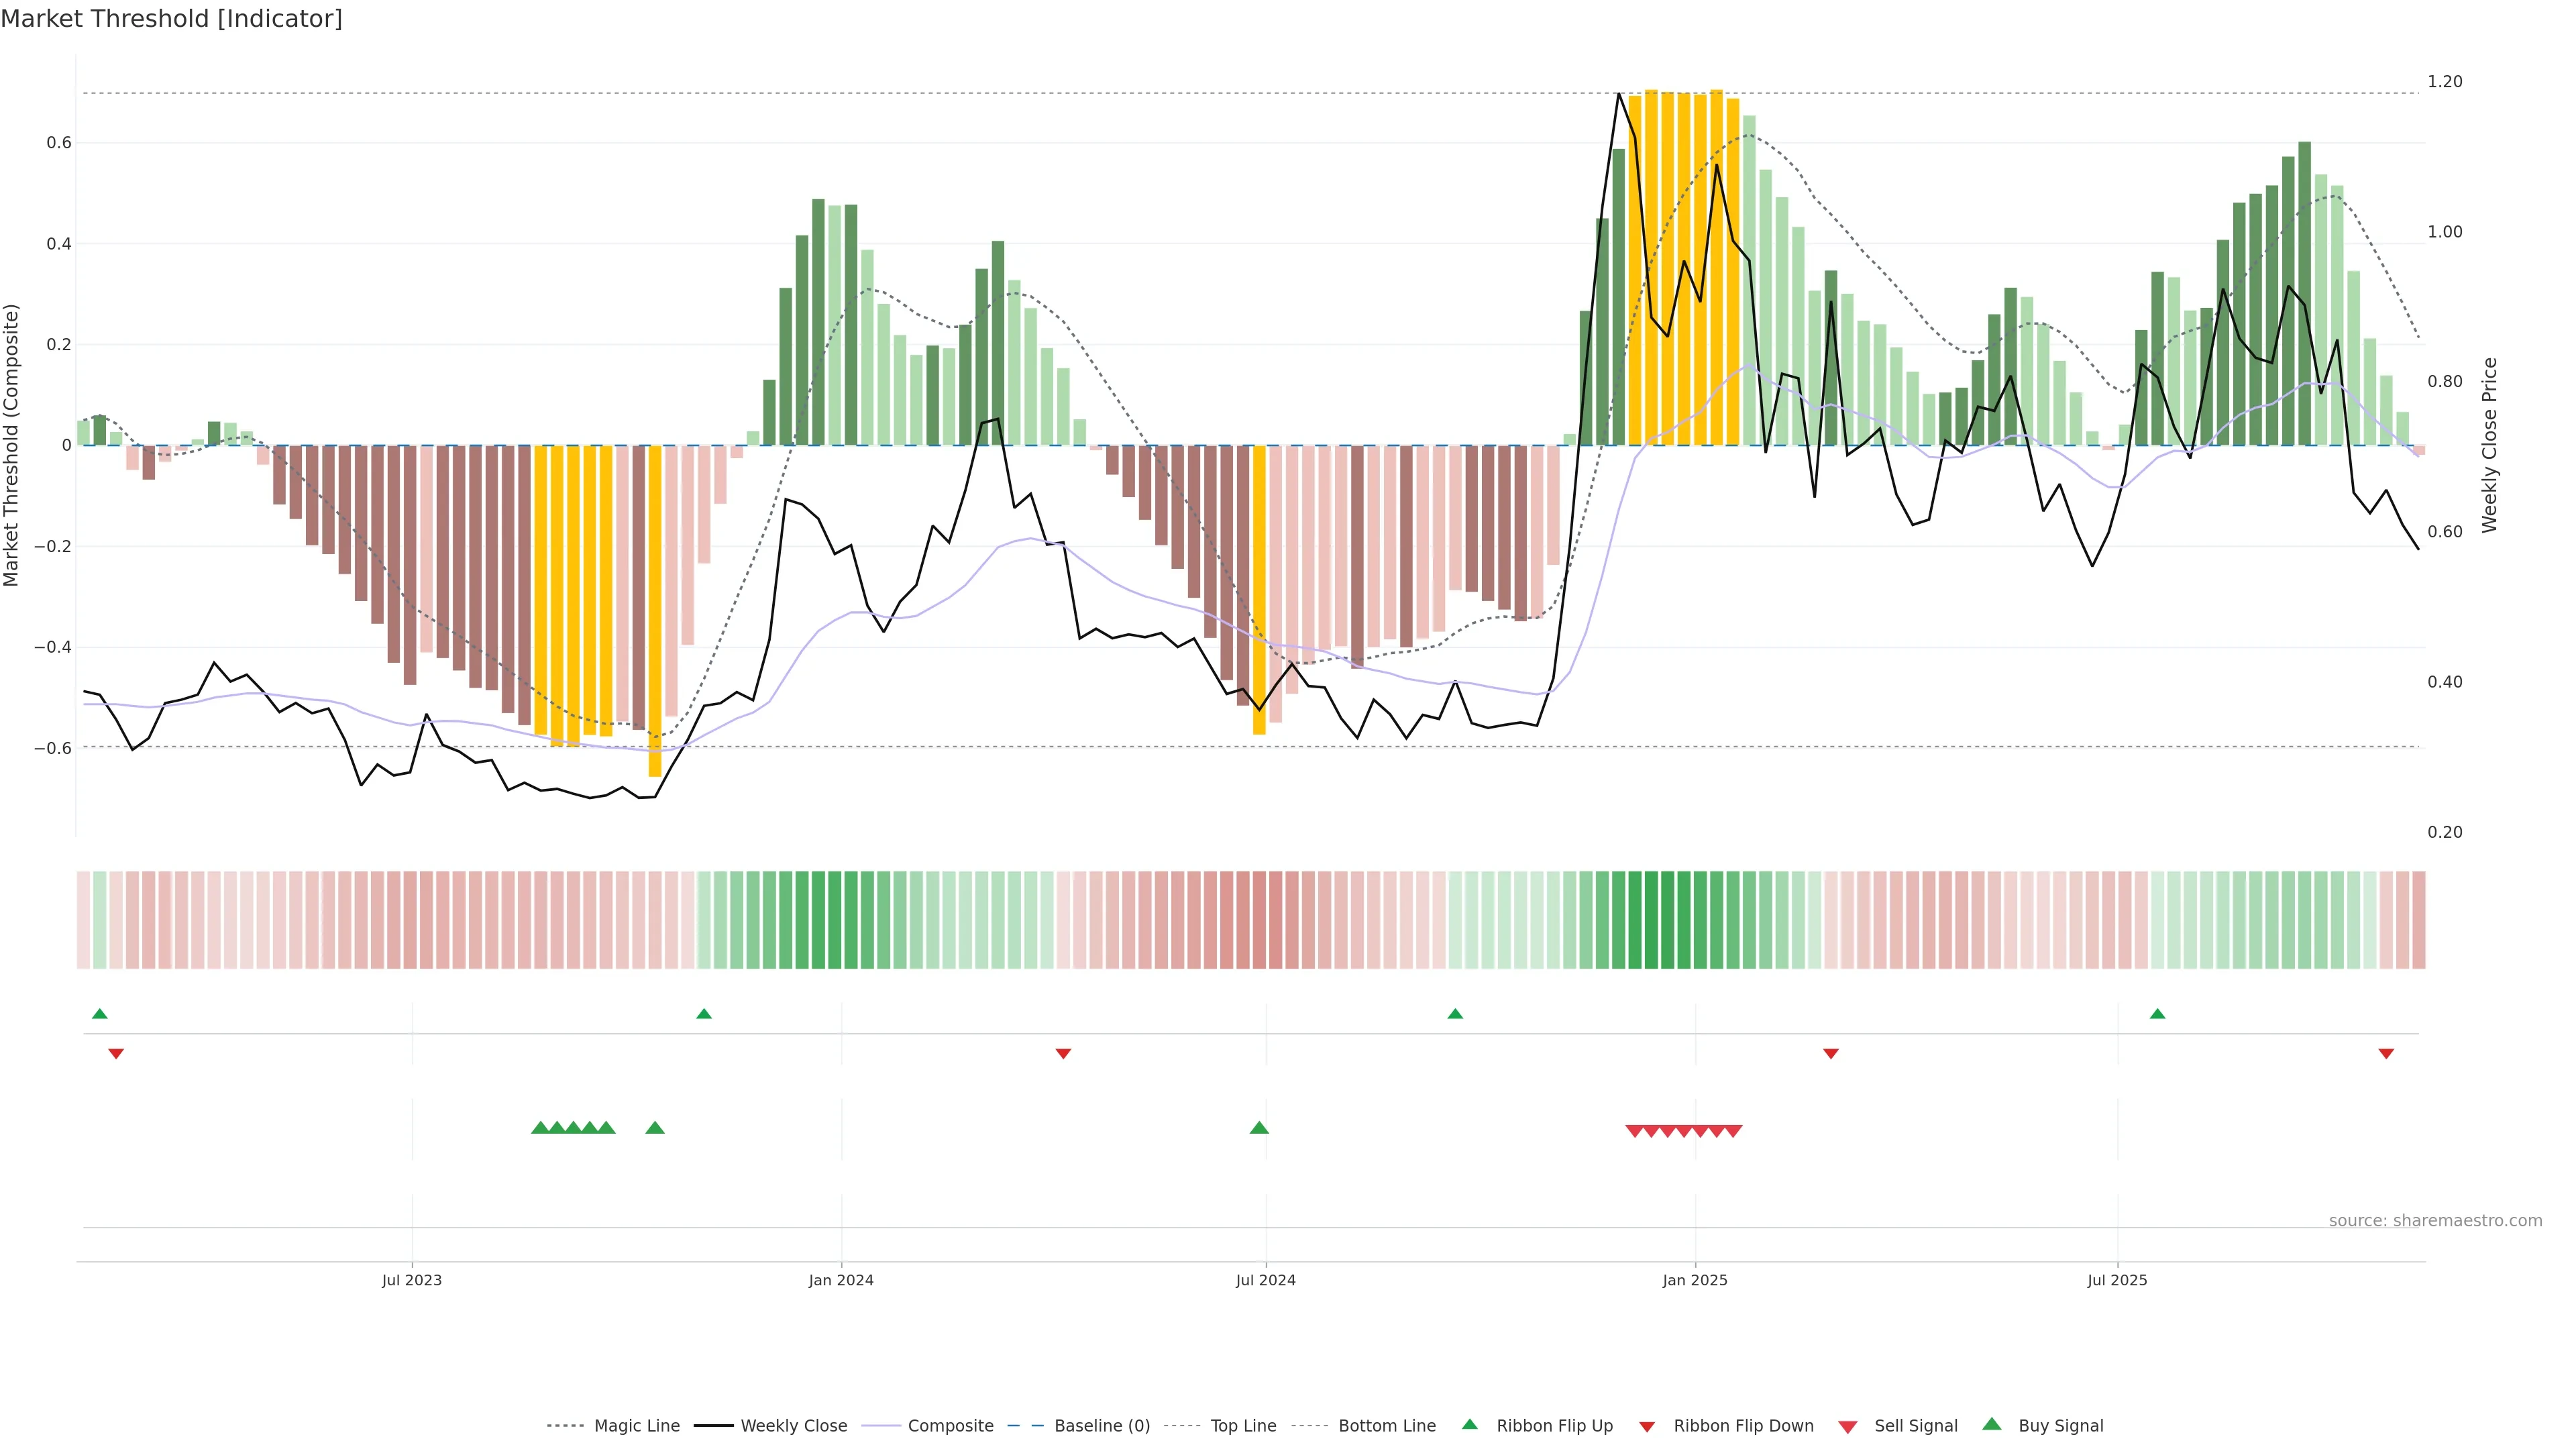This screenshot has width=2576, height=1449.
Task: Click the Jan 2025 x-axis label
Action: (1694, 1280)
